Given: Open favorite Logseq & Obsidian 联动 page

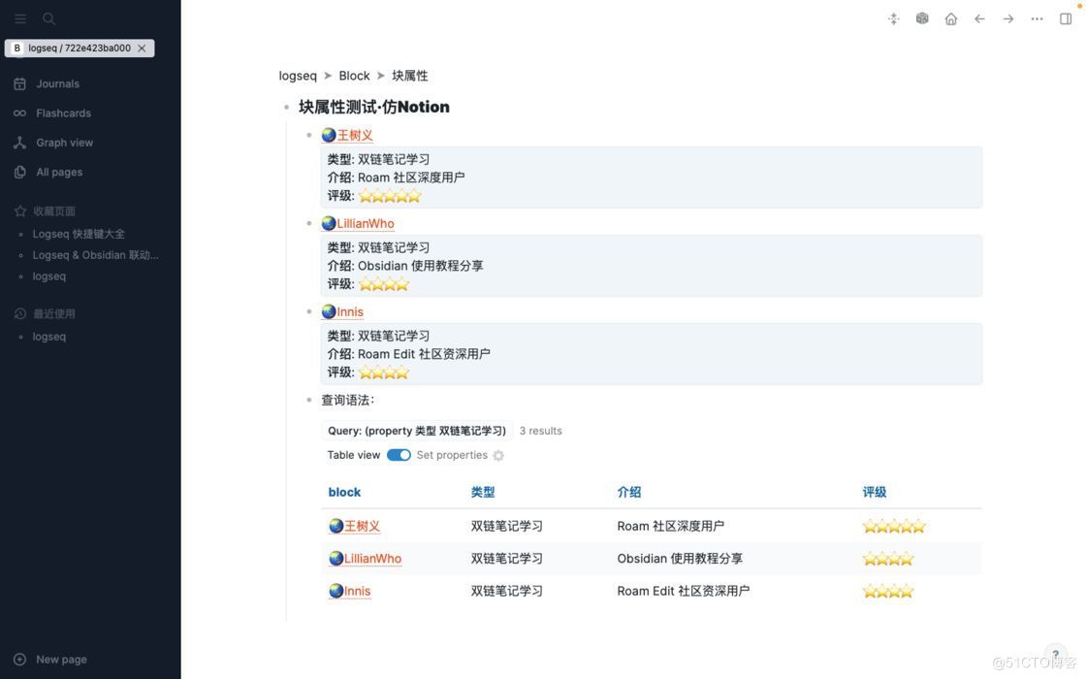Looking at the screenshot, I should click(96, 255).
